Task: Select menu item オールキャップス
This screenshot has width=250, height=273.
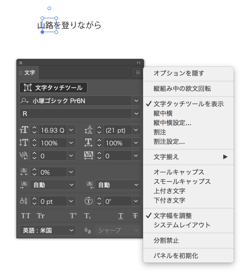Action: click(x=188, y=172)
